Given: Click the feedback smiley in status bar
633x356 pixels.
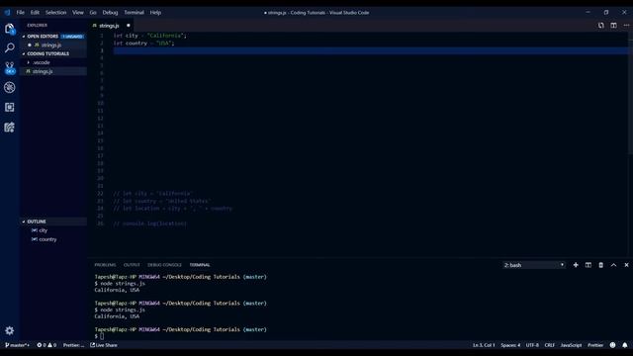Looking at the screenshot, I should [x=612, y=345].
